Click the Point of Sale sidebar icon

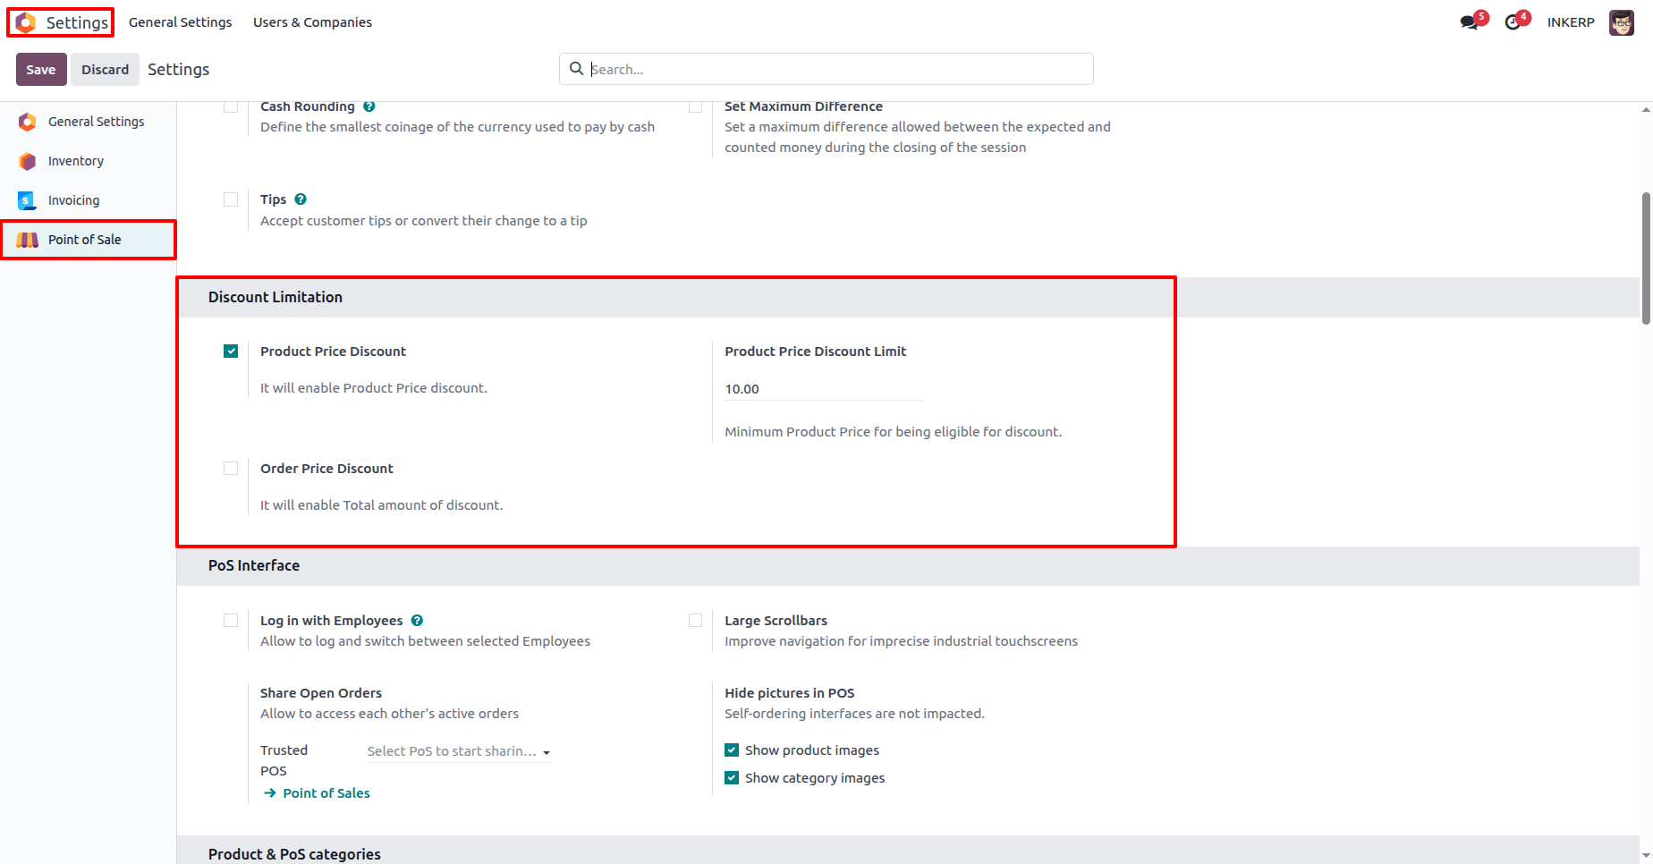(28, 240)
